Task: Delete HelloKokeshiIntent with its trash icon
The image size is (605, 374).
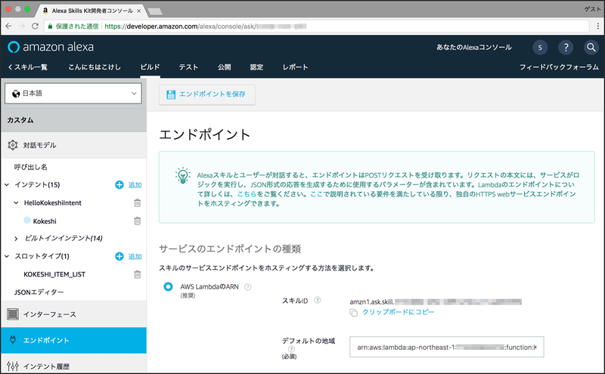Action: [x=138, y=202]
